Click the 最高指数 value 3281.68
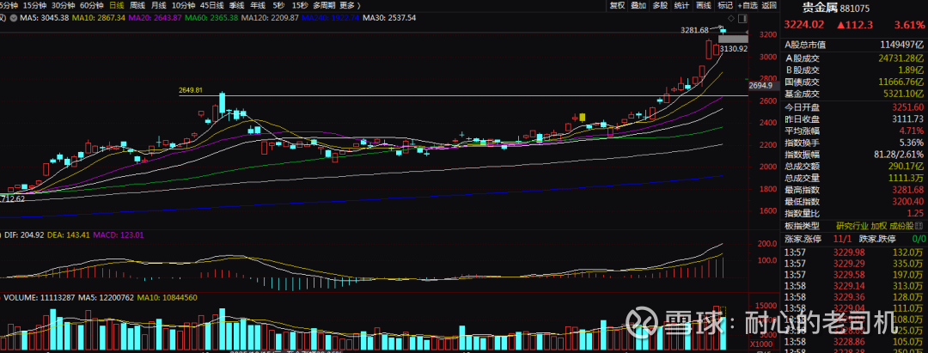 point(907,189)
